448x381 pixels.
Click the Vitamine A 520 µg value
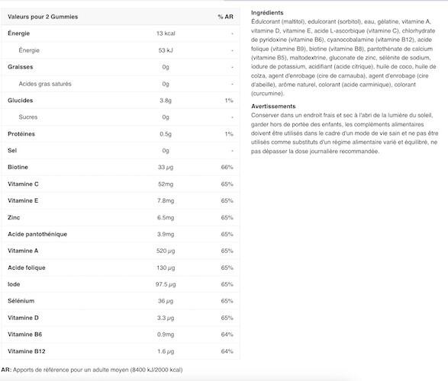[x=166, y=251]
